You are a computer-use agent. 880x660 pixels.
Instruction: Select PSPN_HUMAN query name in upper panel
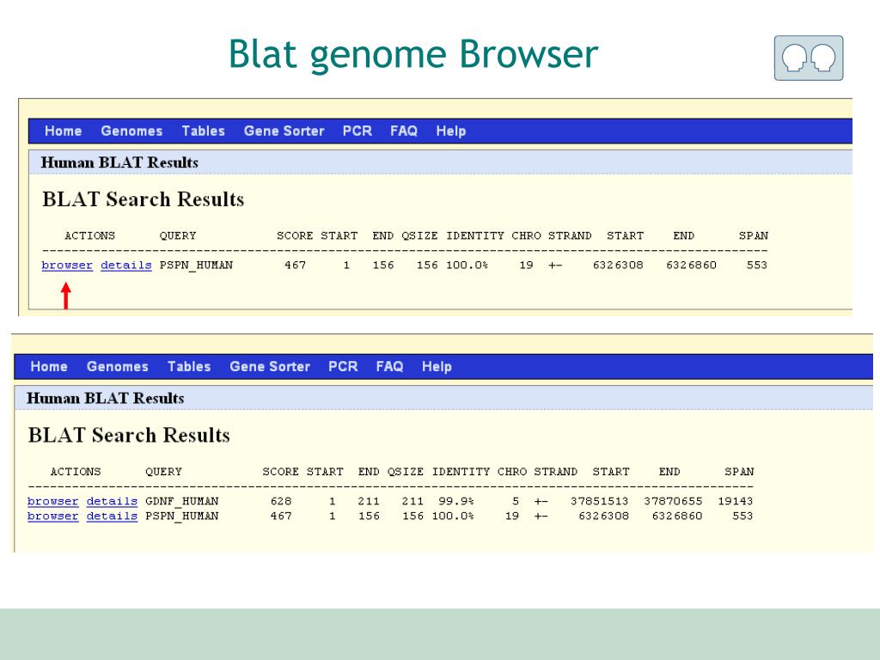(x=196, y=265)
